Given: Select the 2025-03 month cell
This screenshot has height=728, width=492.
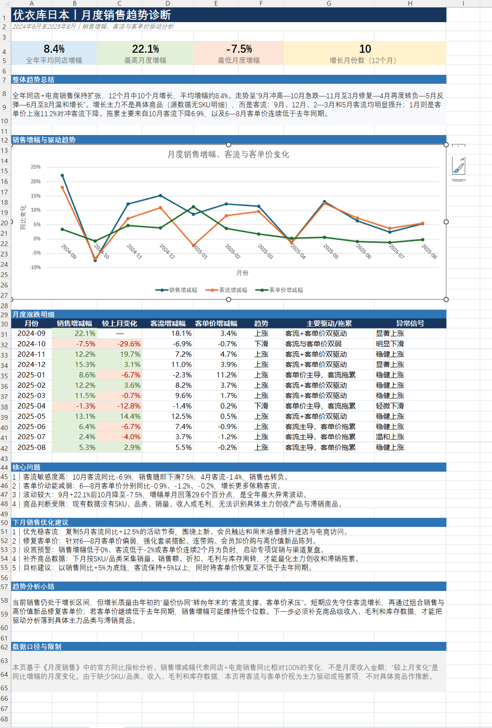Looking at the screenshot, I should pyautogui.click(x=31, y=396).
